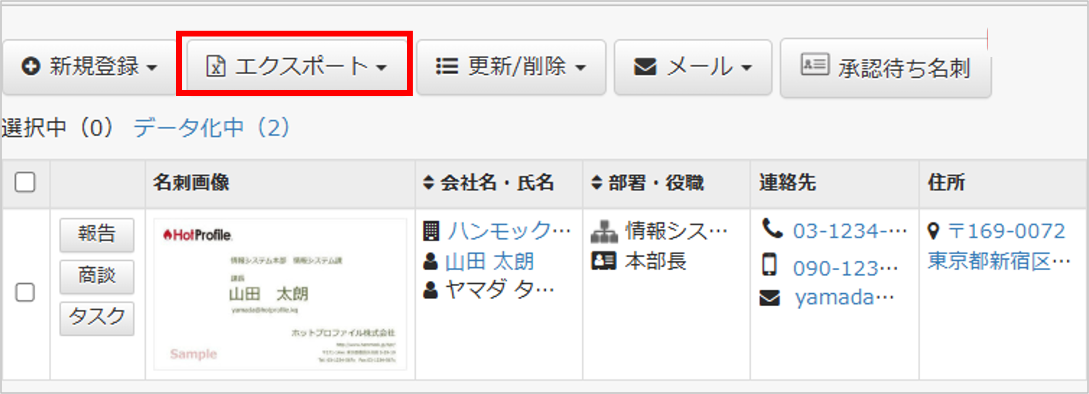Expand the 更新/削除 dropdown caret
1089x394 pixels.
click(x=581, y=68)
